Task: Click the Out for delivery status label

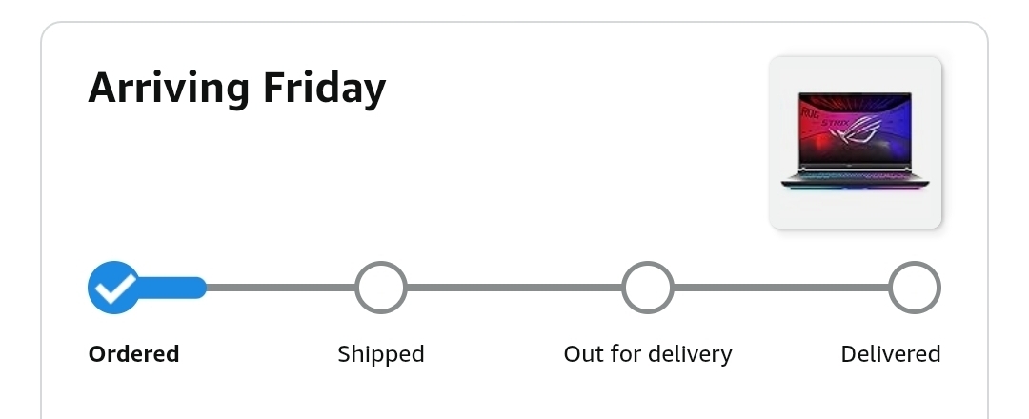Action: (648, 354)
